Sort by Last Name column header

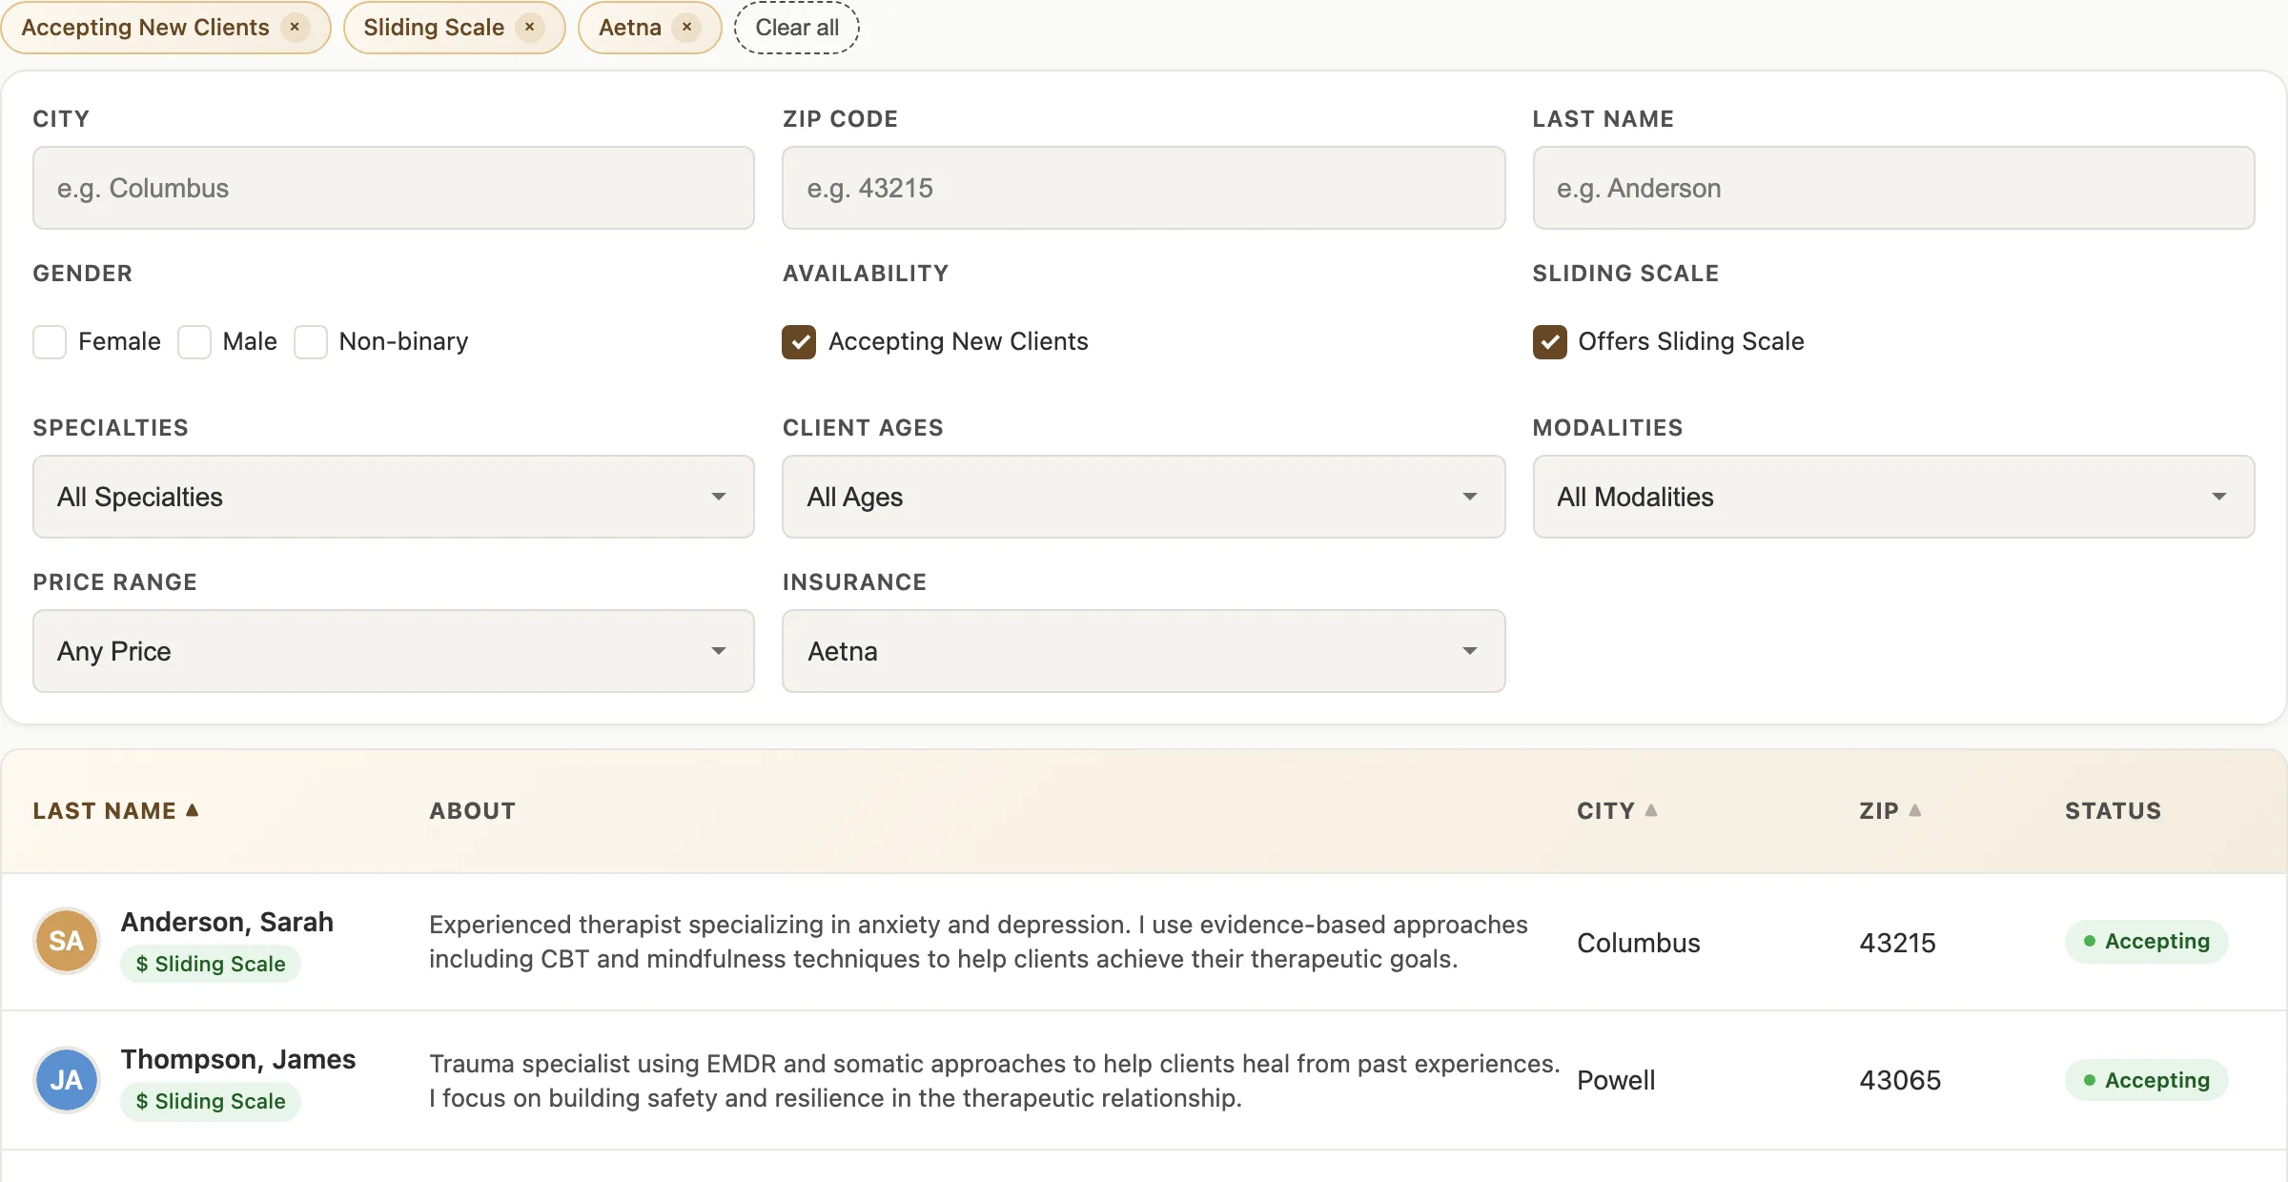click(115, 811)
